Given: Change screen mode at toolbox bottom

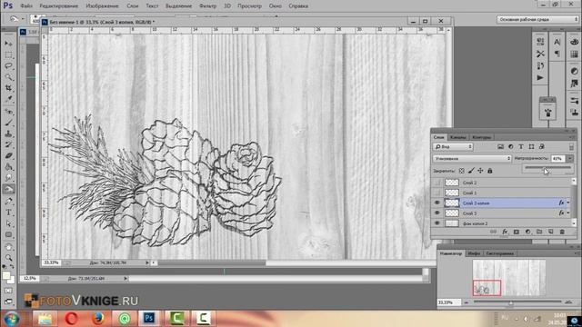Looking at the screenshot, I should click(x=8, y=302).
